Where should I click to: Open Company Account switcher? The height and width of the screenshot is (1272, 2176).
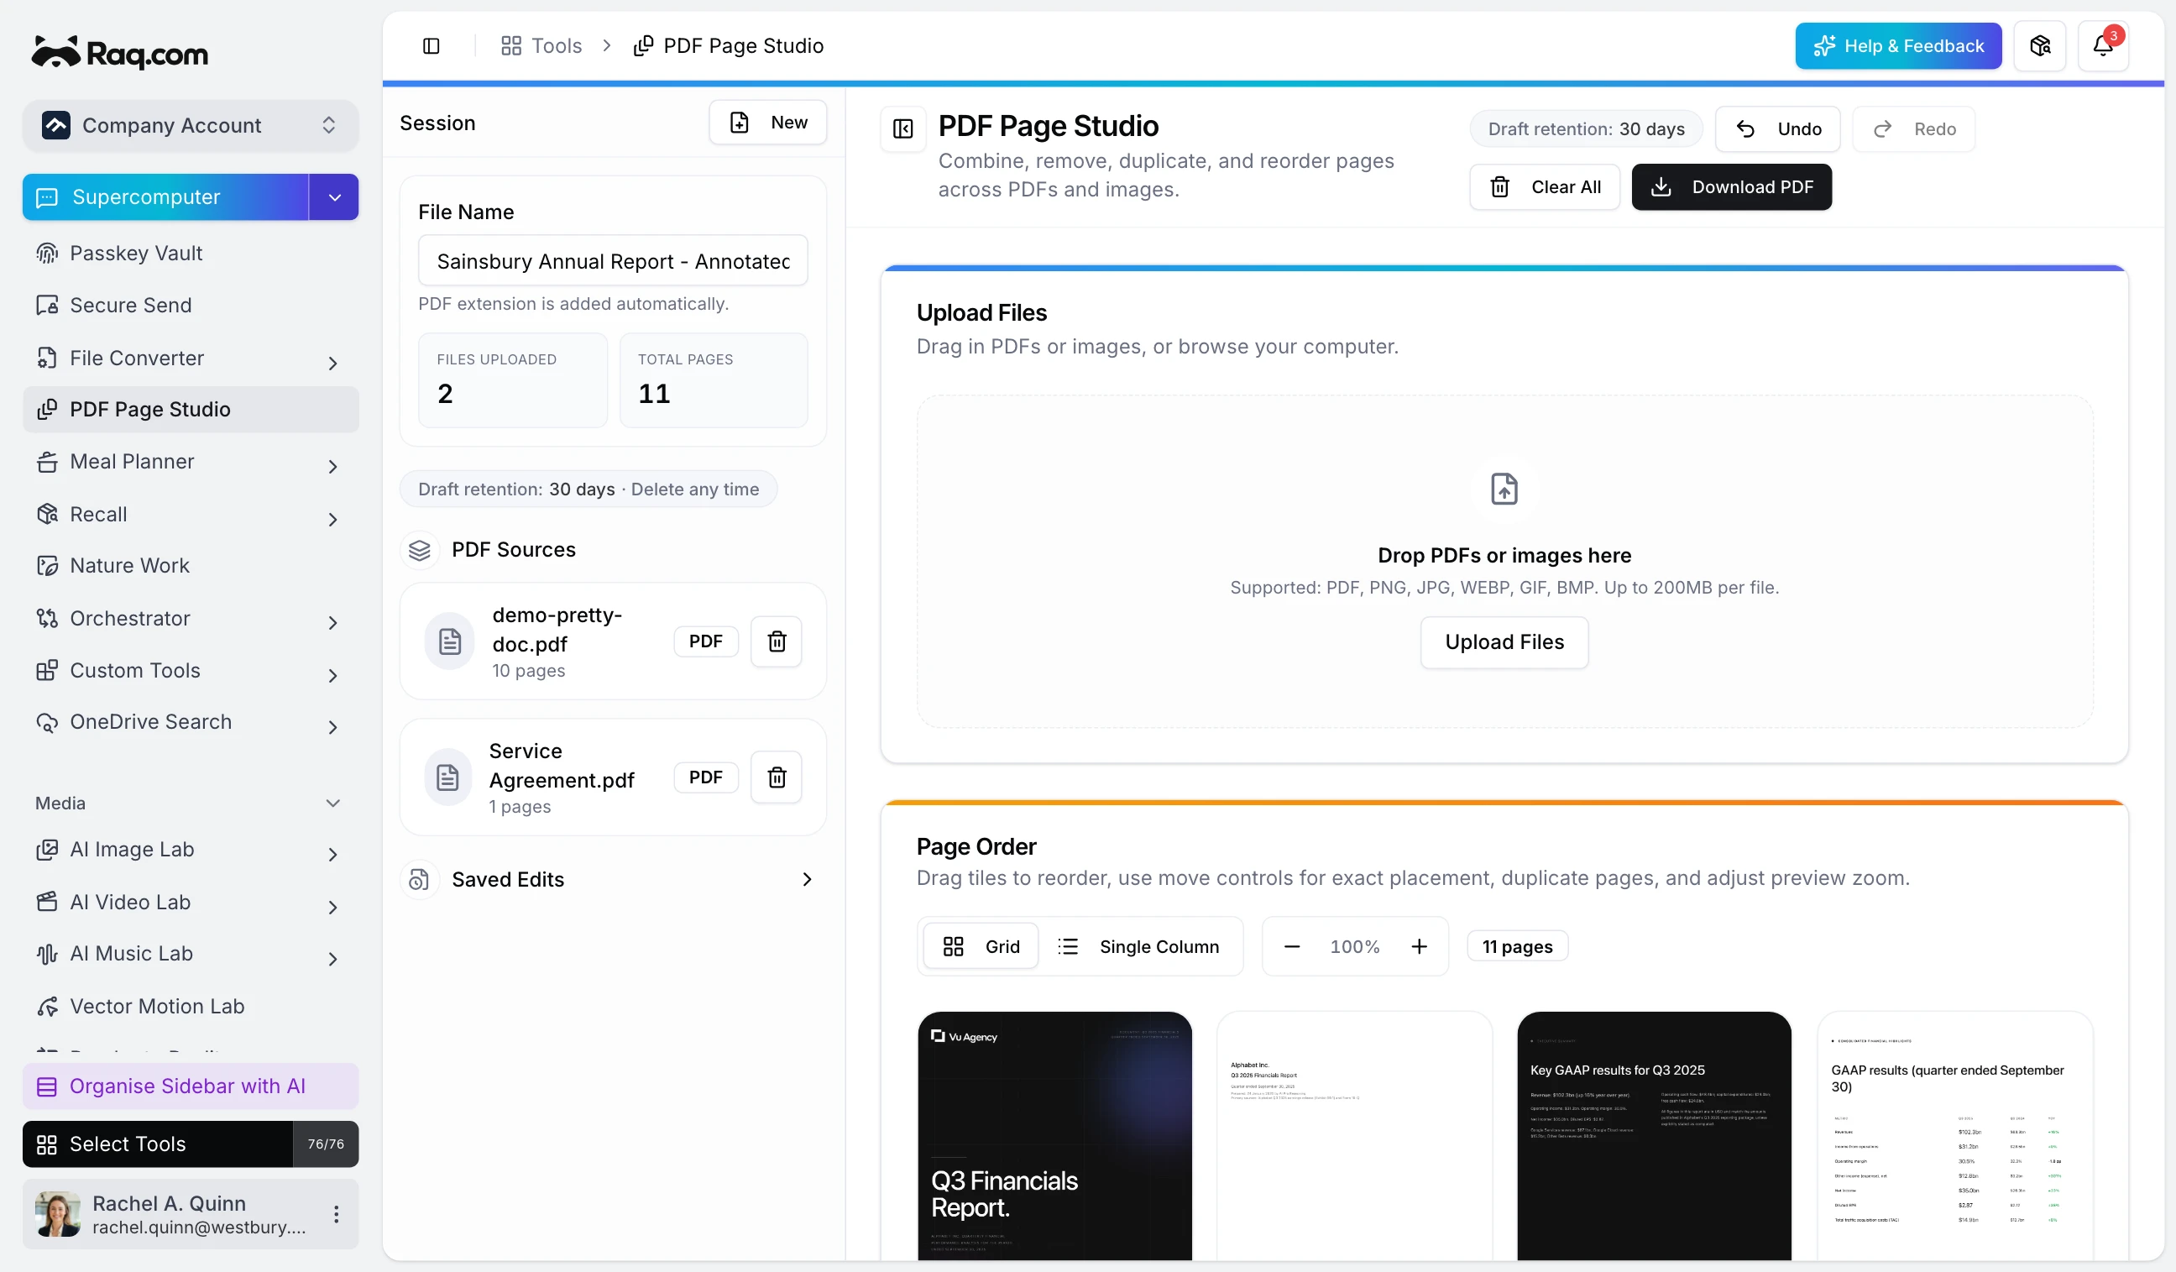[190, 125]
